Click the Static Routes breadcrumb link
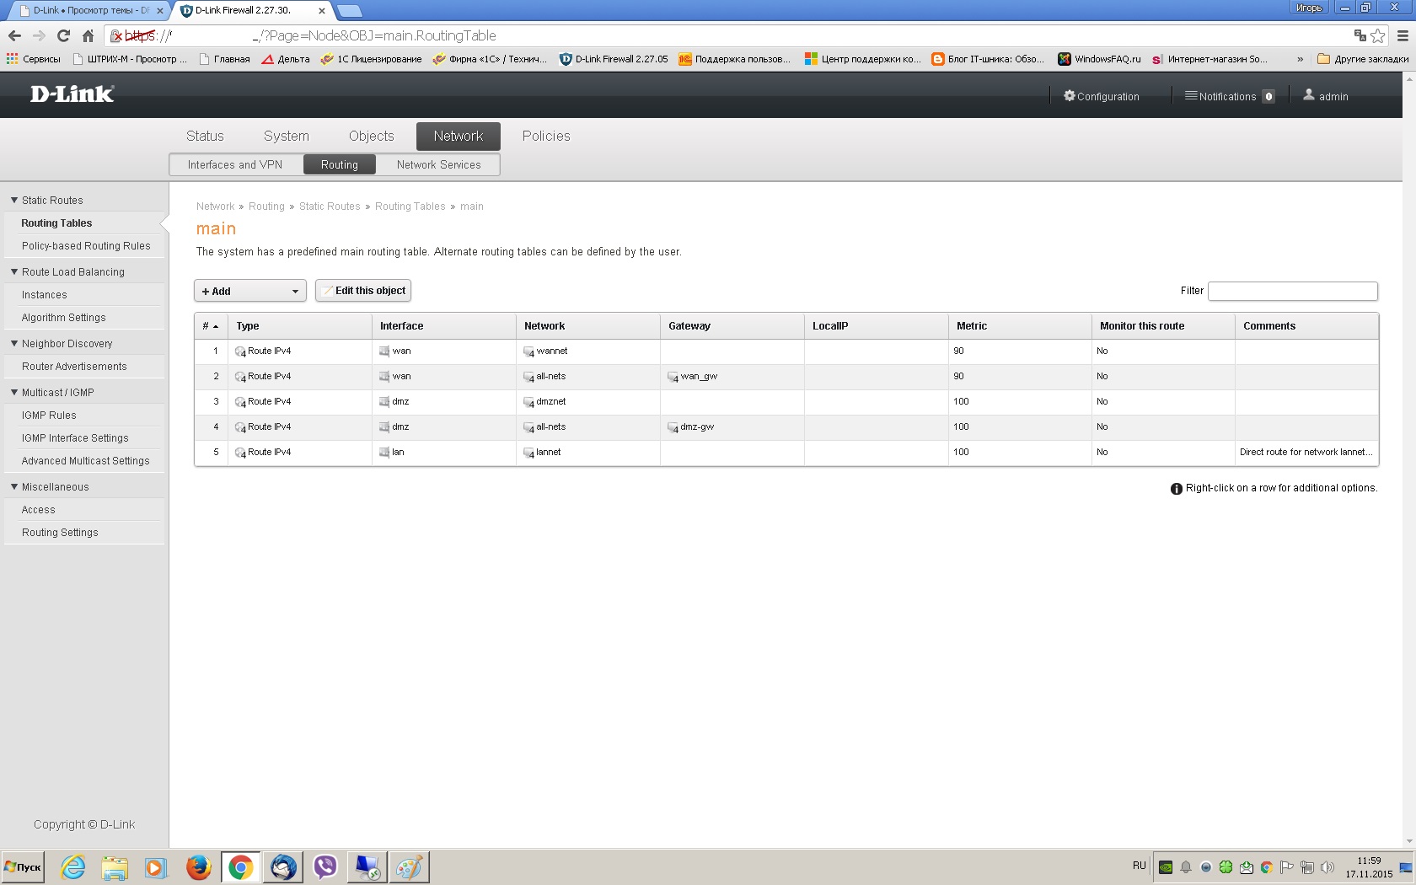Viewport: 1416px width, 885px height. pos(330,206)
